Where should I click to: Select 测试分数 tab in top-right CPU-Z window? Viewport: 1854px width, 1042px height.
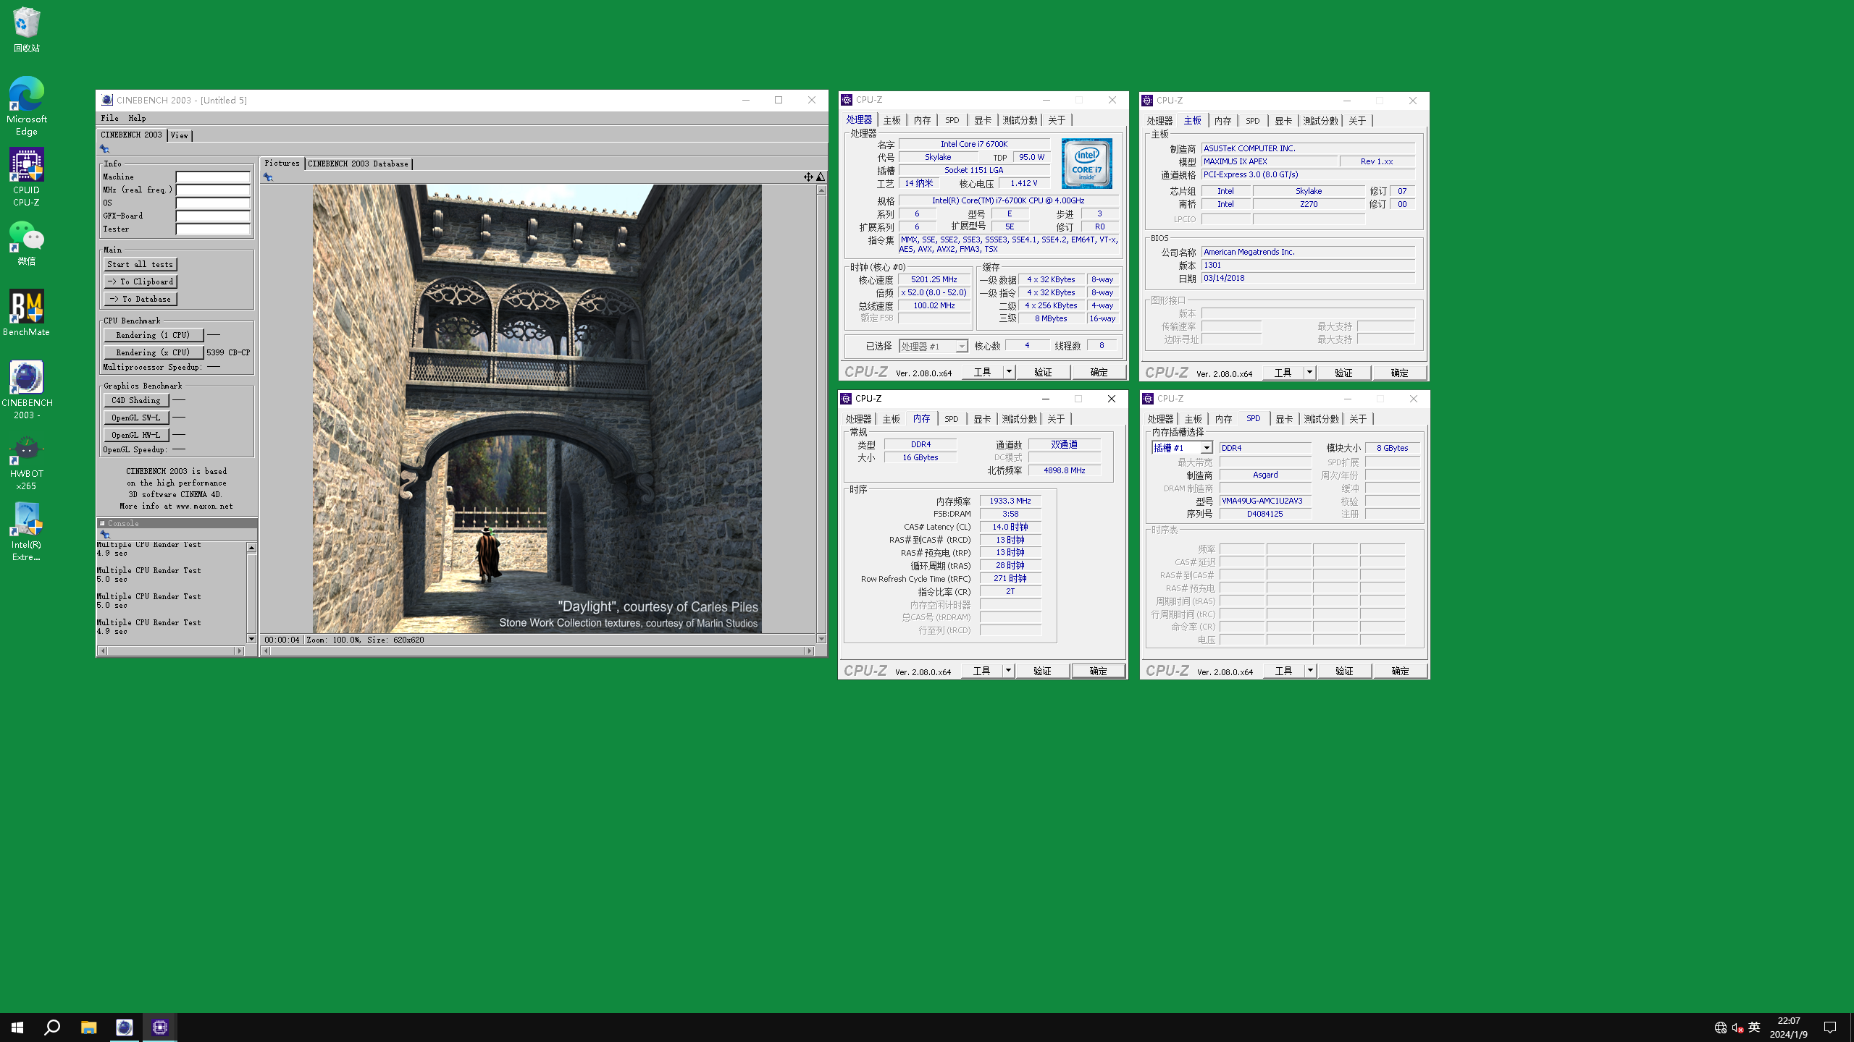[1320, 121]
